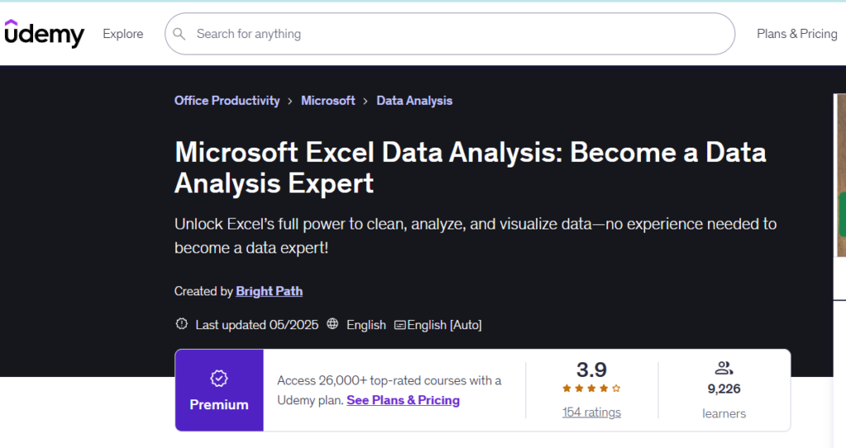Click the Premium badge checkmark icon
846x448 pixels.
coord(219,379)
